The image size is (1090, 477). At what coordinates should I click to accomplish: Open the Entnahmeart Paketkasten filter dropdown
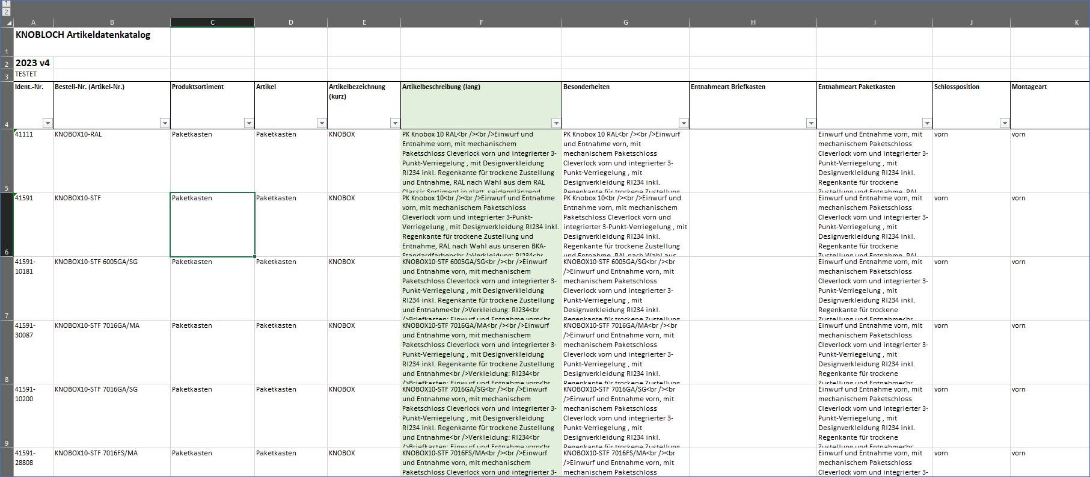(x=927, y=123)
